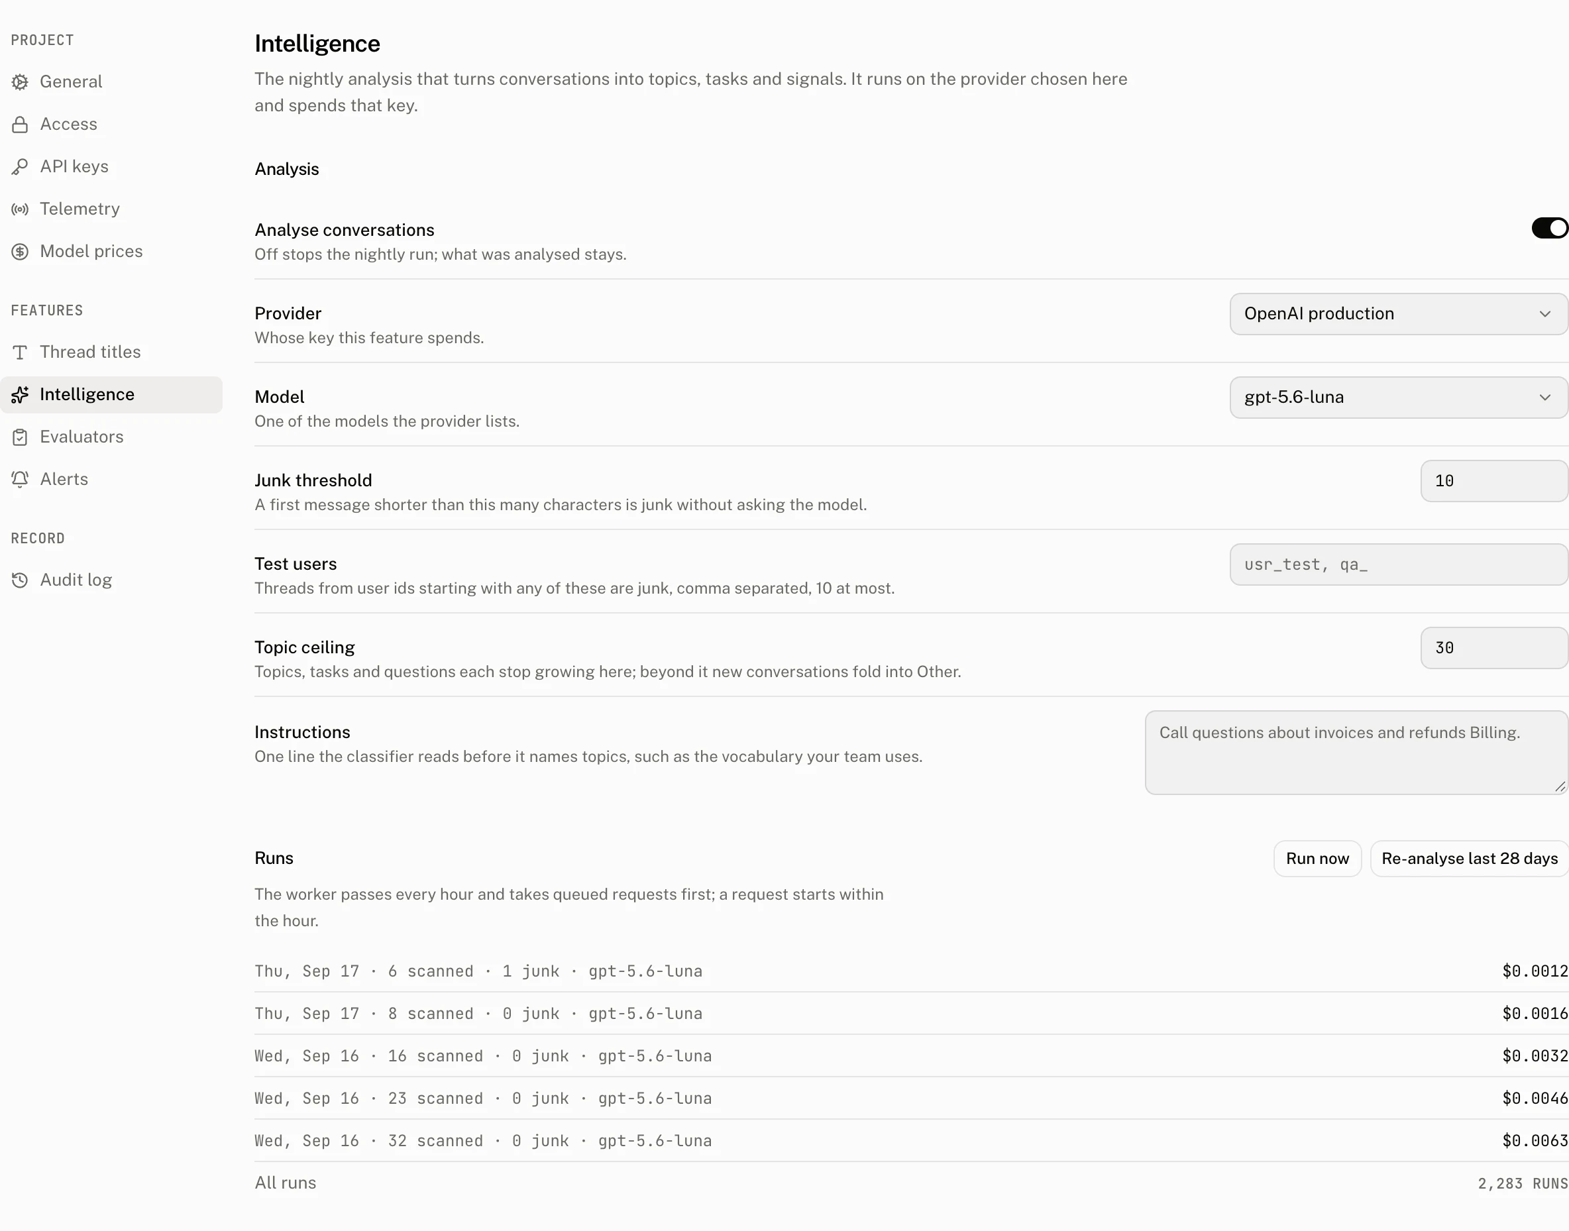Navigate to API keys

tap(111, 167)
